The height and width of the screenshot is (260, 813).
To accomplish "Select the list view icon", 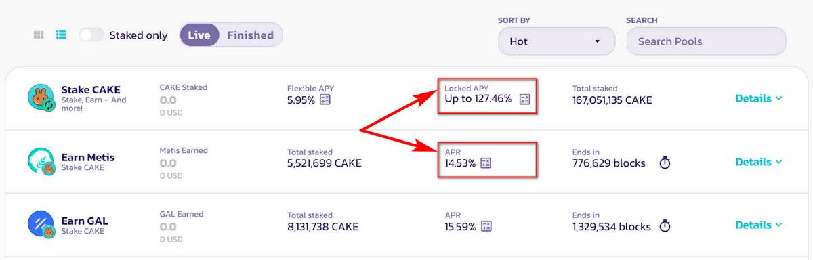I will (61, 35).
